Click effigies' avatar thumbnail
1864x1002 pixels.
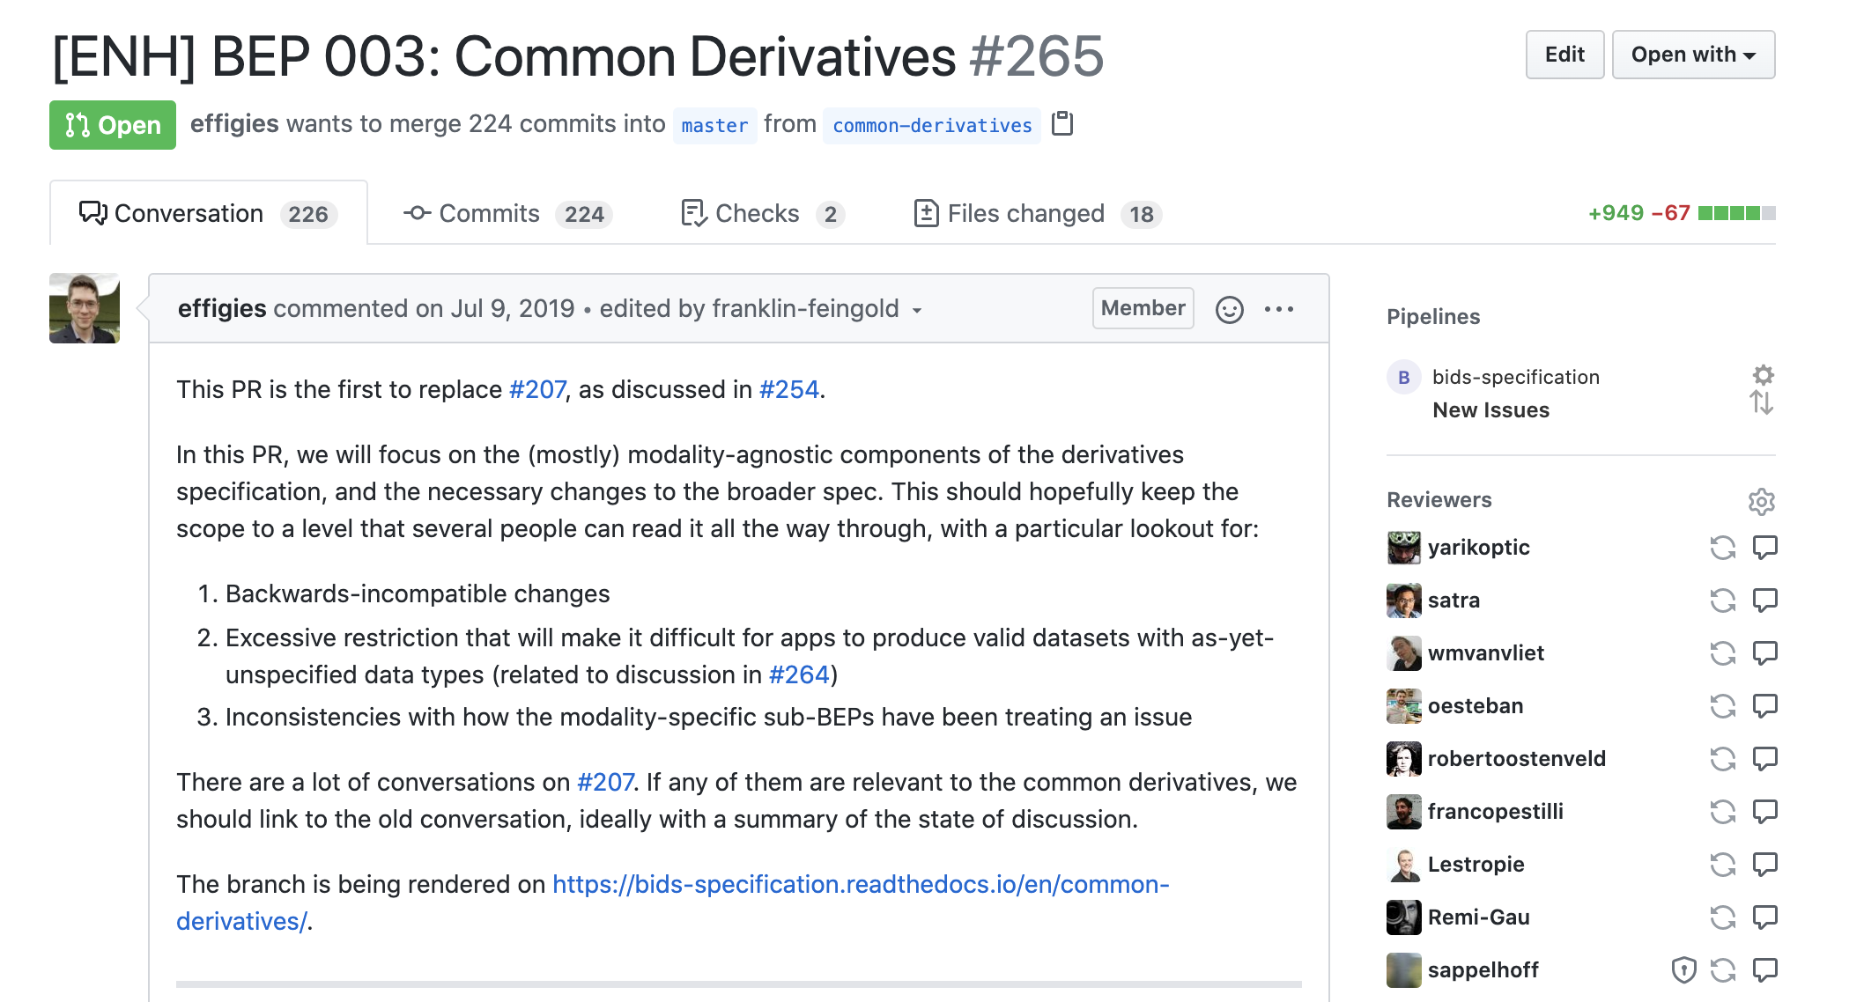(x=85, y=308)
